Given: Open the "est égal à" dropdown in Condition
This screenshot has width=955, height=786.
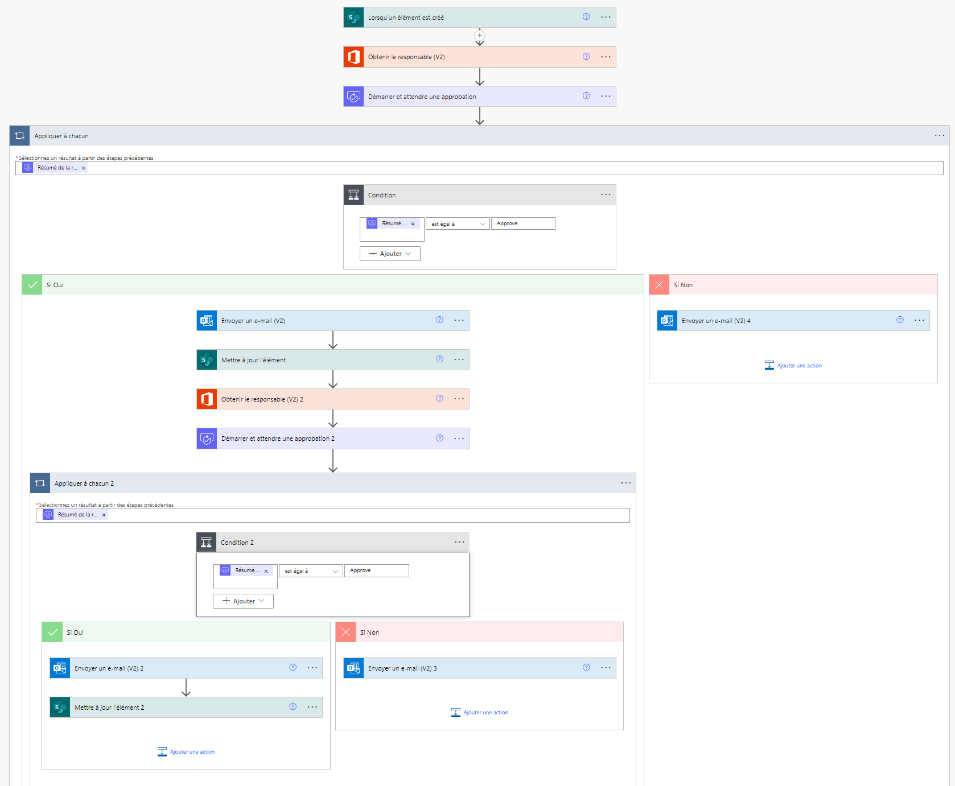Looking at the screenshot, I should (x=458, y=224).
